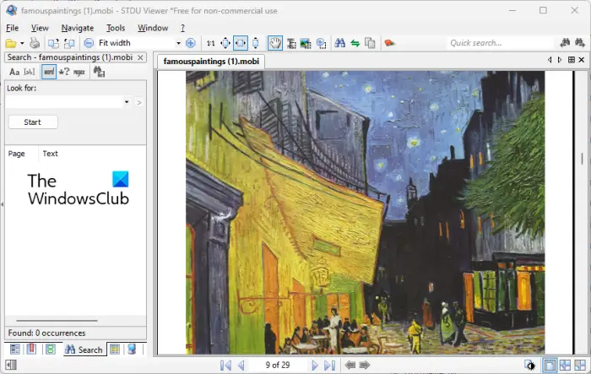Close the Search - famouspaintings panel
The height and width of the screenshot is (374, 591).
point(140,57)
